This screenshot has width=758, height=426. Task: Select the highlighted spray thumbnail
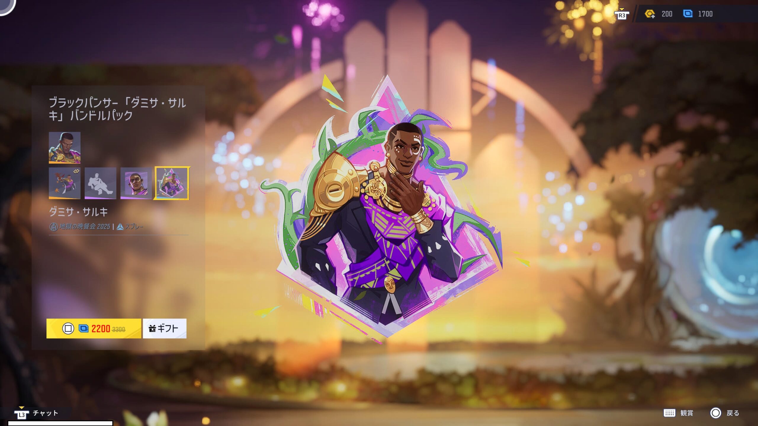172,183
